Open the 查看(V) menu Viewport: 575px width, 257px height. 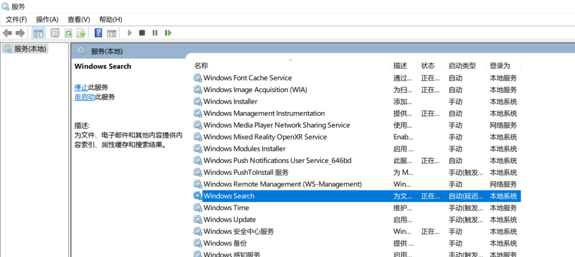coord(78,19)
